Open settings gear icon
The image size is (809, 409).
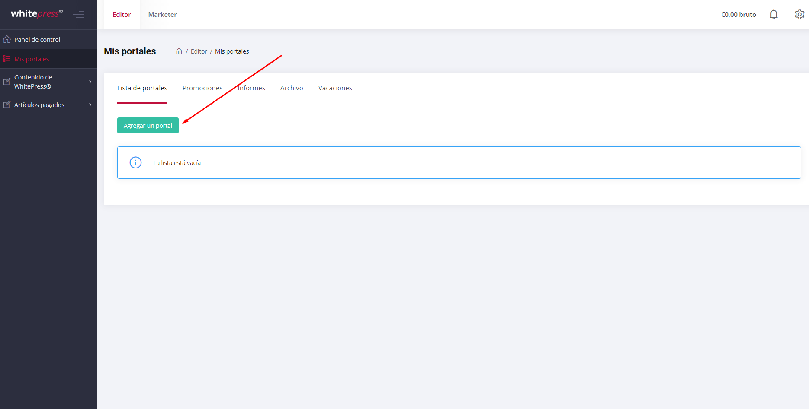tap(799, 15)
